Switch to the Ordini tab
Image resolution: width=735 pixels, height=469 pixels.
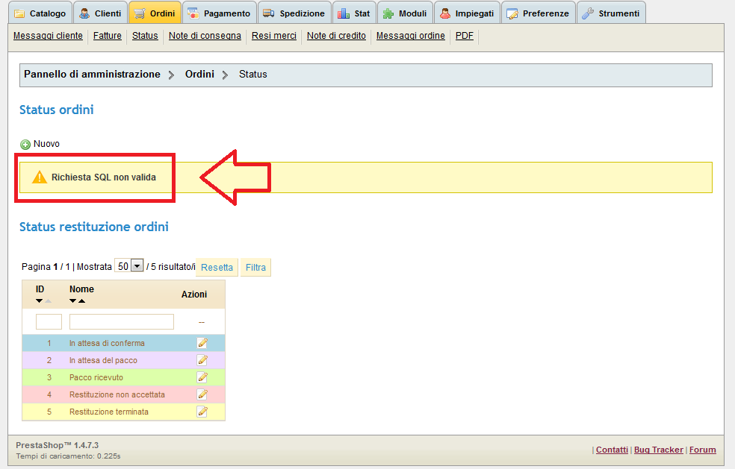coord(155,13)
